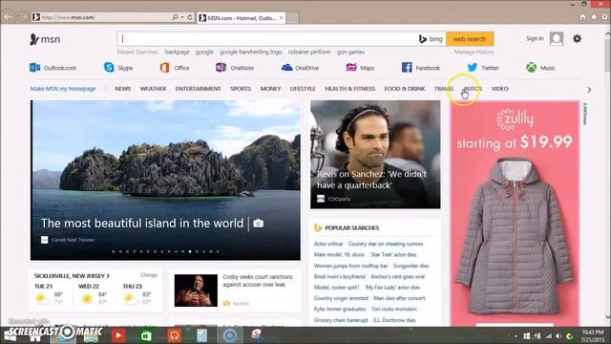Open FOOD & DRINK menu item
Screen dimensions: 611x344
click(x=405, y=89)
